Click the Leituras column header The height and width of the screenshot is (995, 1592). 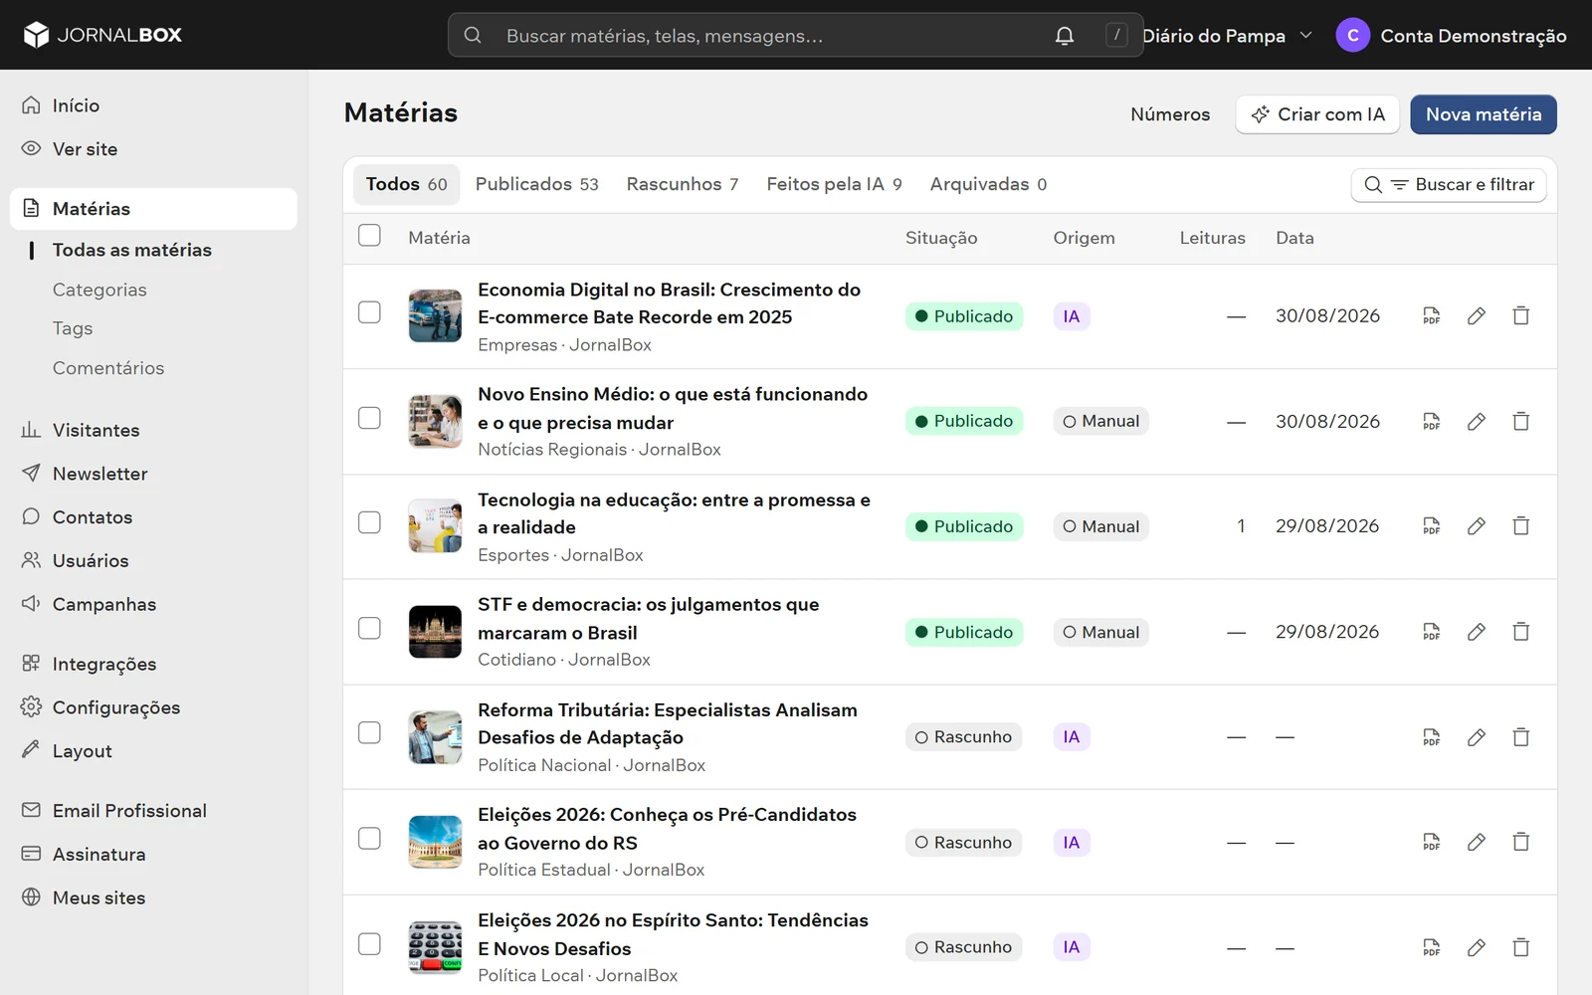1212,238
